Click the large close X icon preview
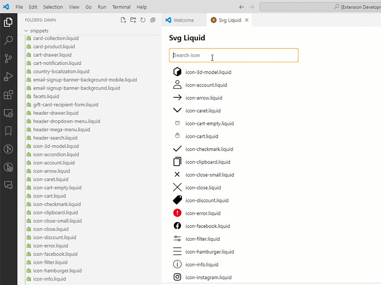This screenshot has width=381, height=285. 177,187
